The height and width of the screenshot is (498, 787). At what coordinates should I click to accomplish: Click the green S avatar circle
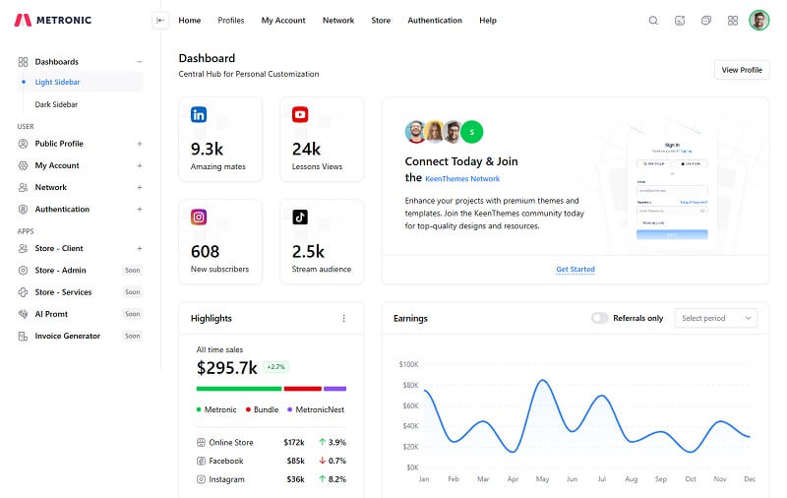pos(472,132)
